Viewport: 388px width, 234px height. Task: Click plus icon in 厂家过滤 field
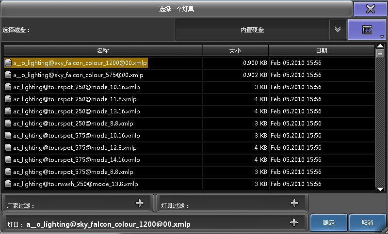pyautogui.click(x=140, y=203)
